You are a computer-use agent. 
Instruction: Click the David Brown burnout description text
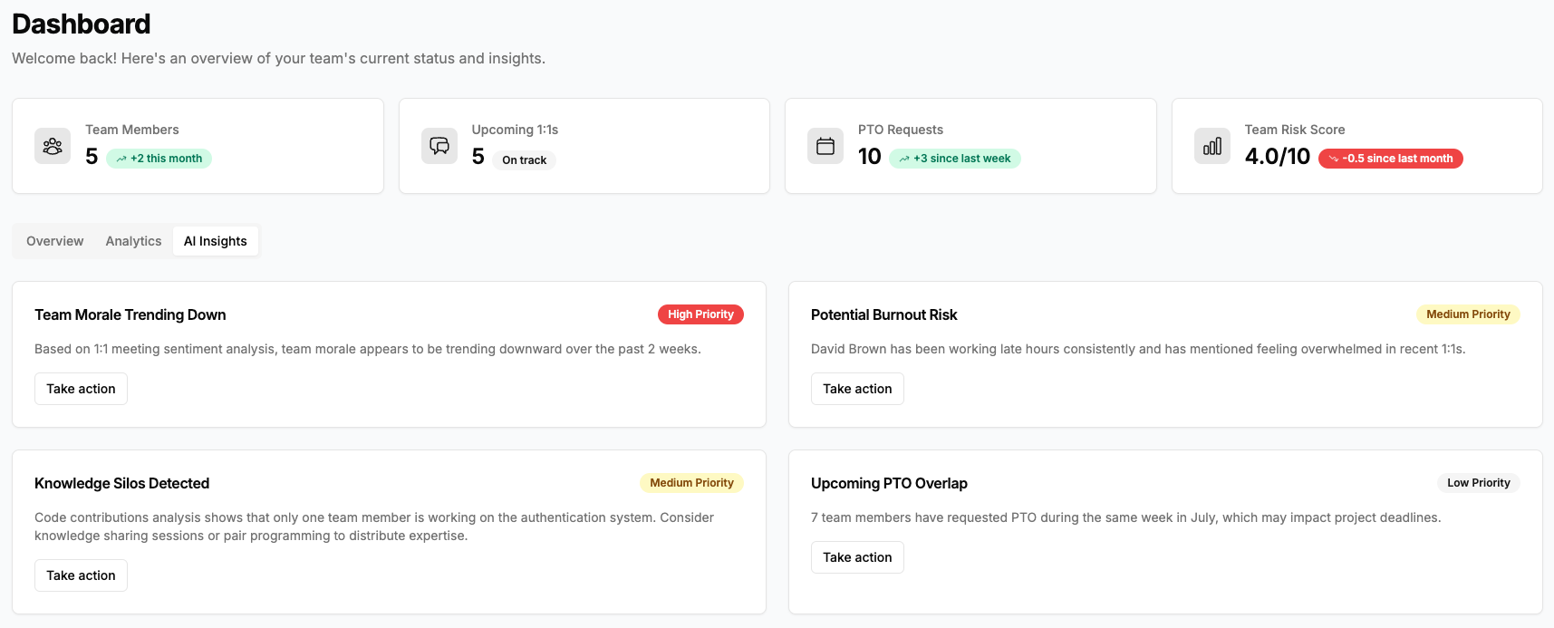coord(1138,349)
